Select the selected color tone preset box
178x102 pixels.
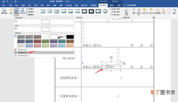coord(46,29)
